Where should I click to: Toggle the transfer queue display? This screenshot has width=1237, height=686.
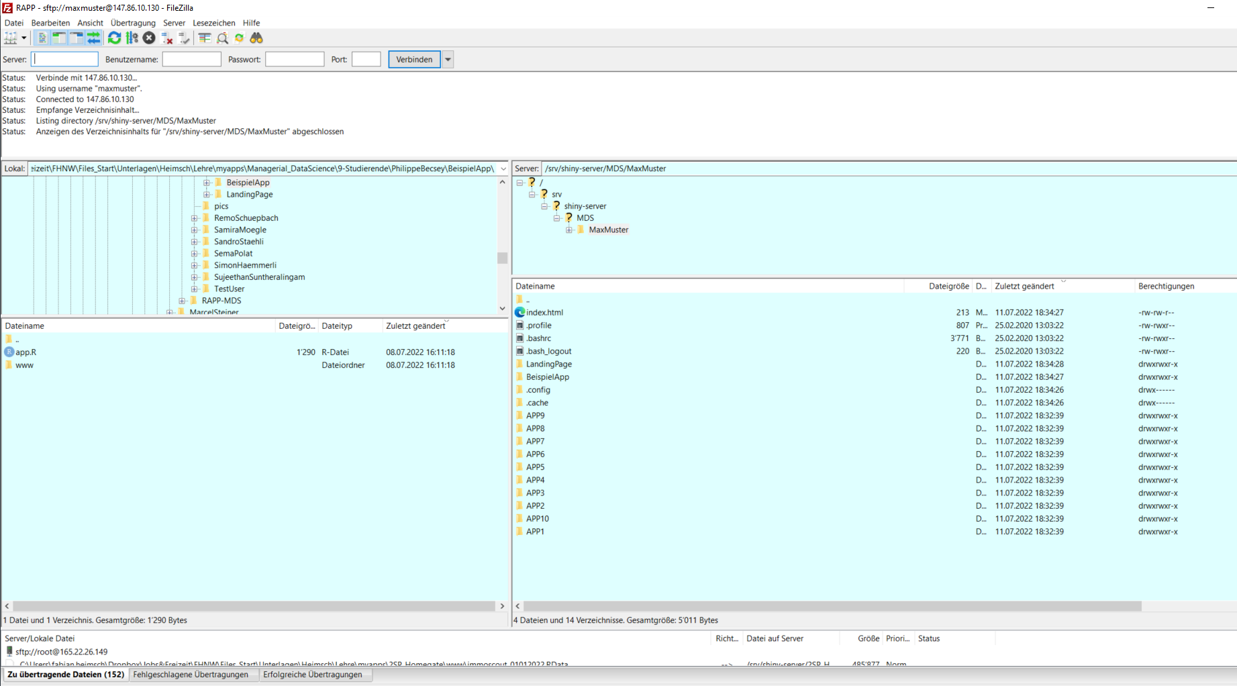[x=94, y=38]
